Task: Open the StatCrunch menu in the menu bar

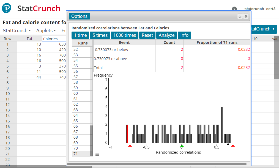Action: pos(15,30)
